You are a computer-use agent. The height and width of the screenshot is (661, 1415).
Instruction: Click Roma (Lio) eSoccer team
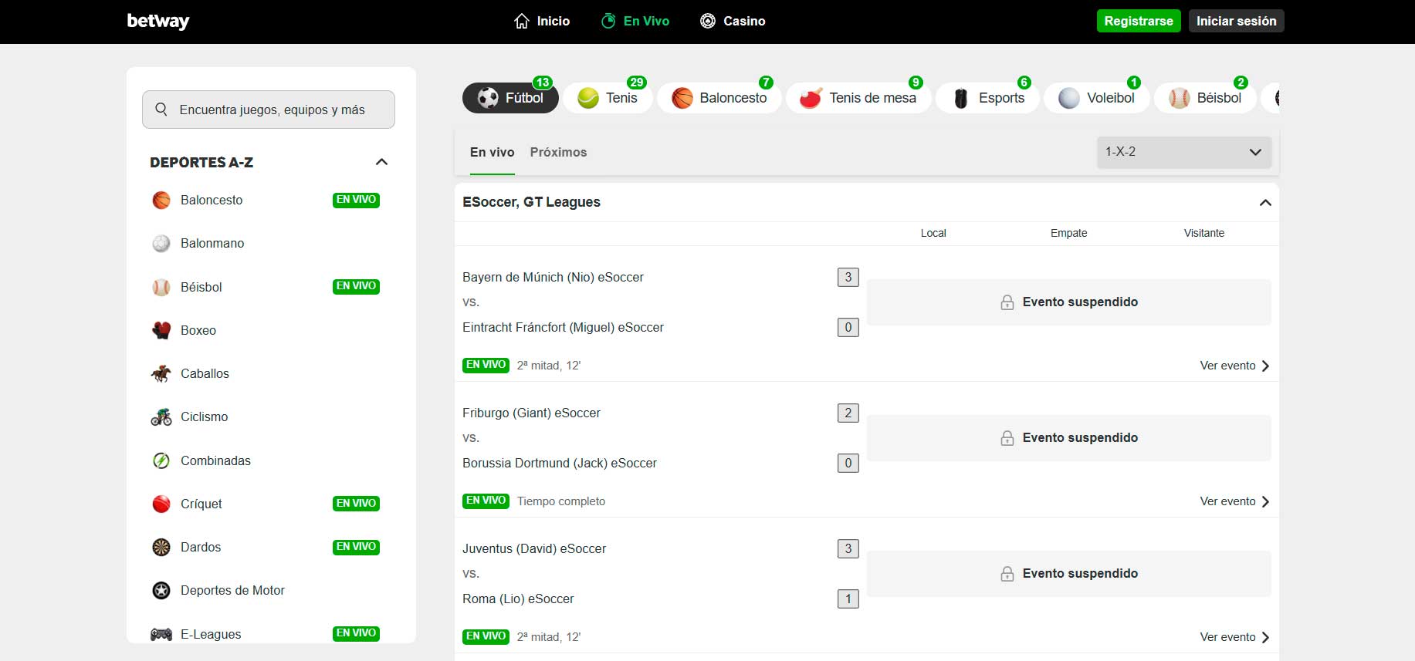tap(518, 599)
